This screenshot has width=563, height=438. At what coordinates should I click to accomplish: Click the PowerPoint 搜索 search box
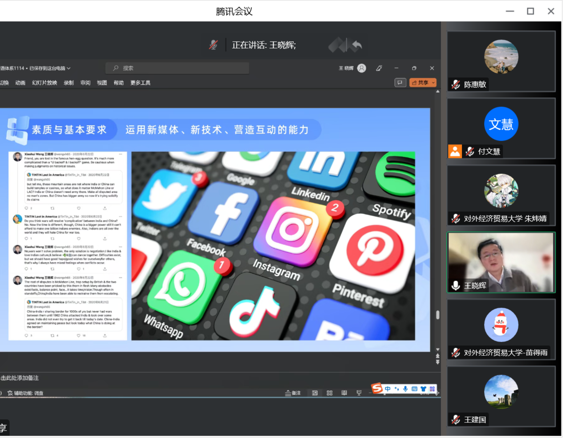point(177,68)
